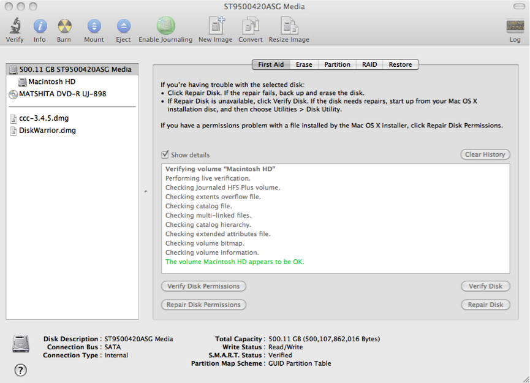Click 'Checking multi-linked files.' log entry
Viewport: 530px width, 383px height.
coord(208,215)
